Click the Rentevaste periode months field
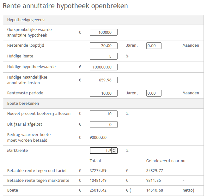Image resolution: width=207 pixels, height=196 pixels. [154, 93]
